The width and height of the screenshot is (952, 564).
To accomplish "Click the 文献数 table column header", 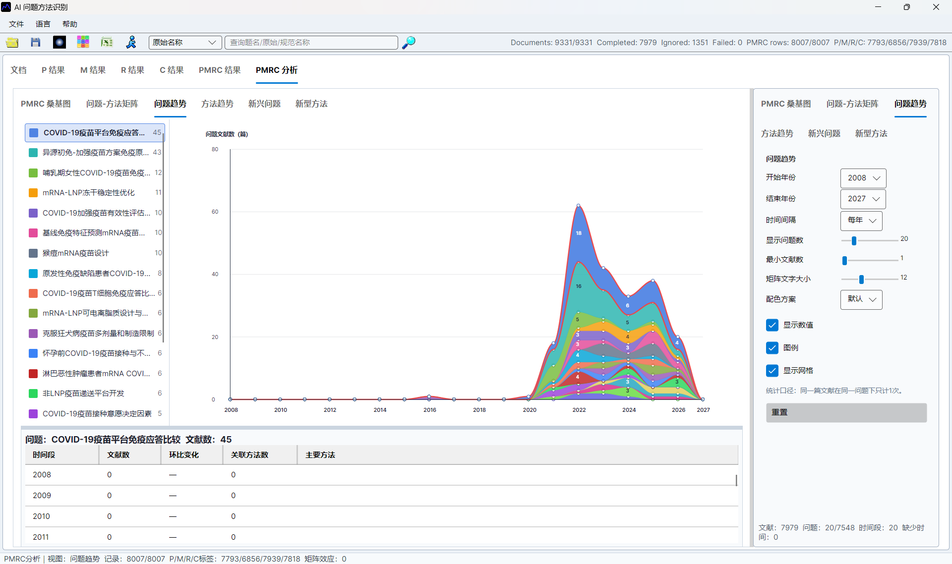I will (130, 455).
